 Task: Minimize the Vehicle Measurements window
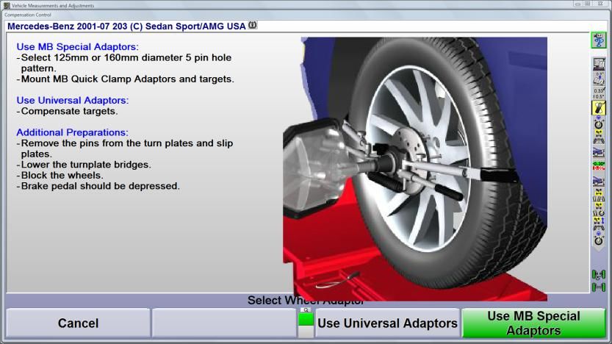point(577,4)
